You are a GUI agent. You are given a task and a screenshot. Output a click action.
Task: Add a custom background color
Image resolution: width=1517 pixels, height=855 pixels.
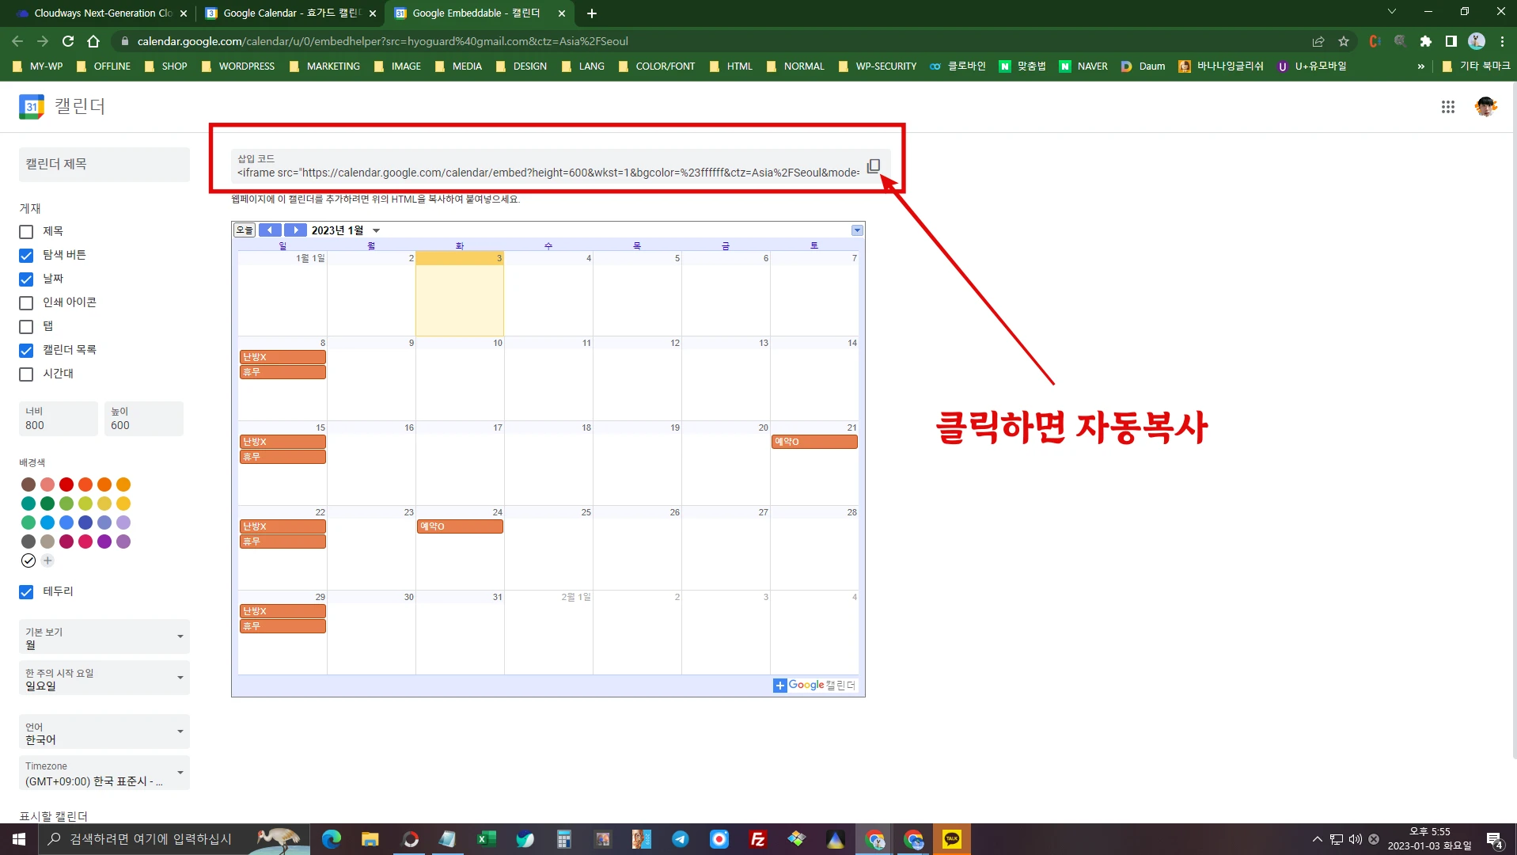pos(47,560)
